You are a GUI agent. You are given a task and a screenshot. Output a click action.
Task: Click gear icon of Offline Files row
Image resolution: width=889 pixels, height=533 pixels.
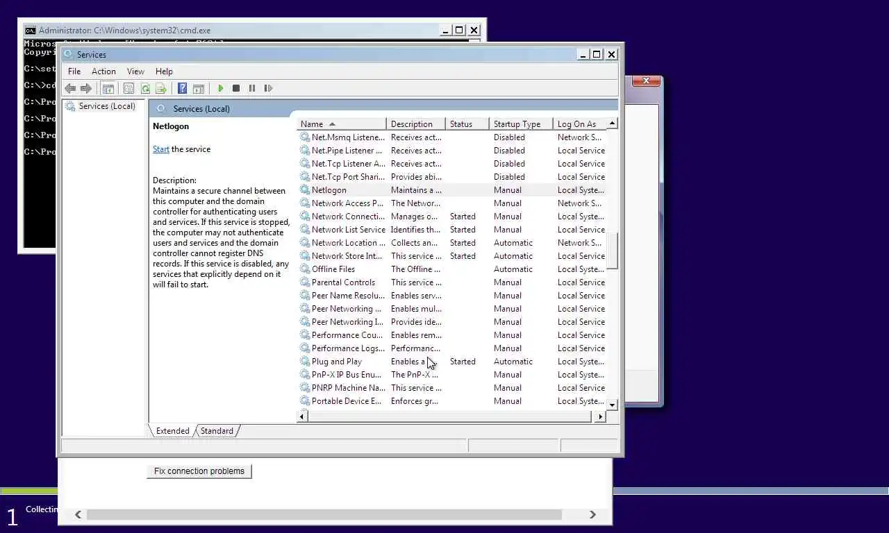point(305,269)
